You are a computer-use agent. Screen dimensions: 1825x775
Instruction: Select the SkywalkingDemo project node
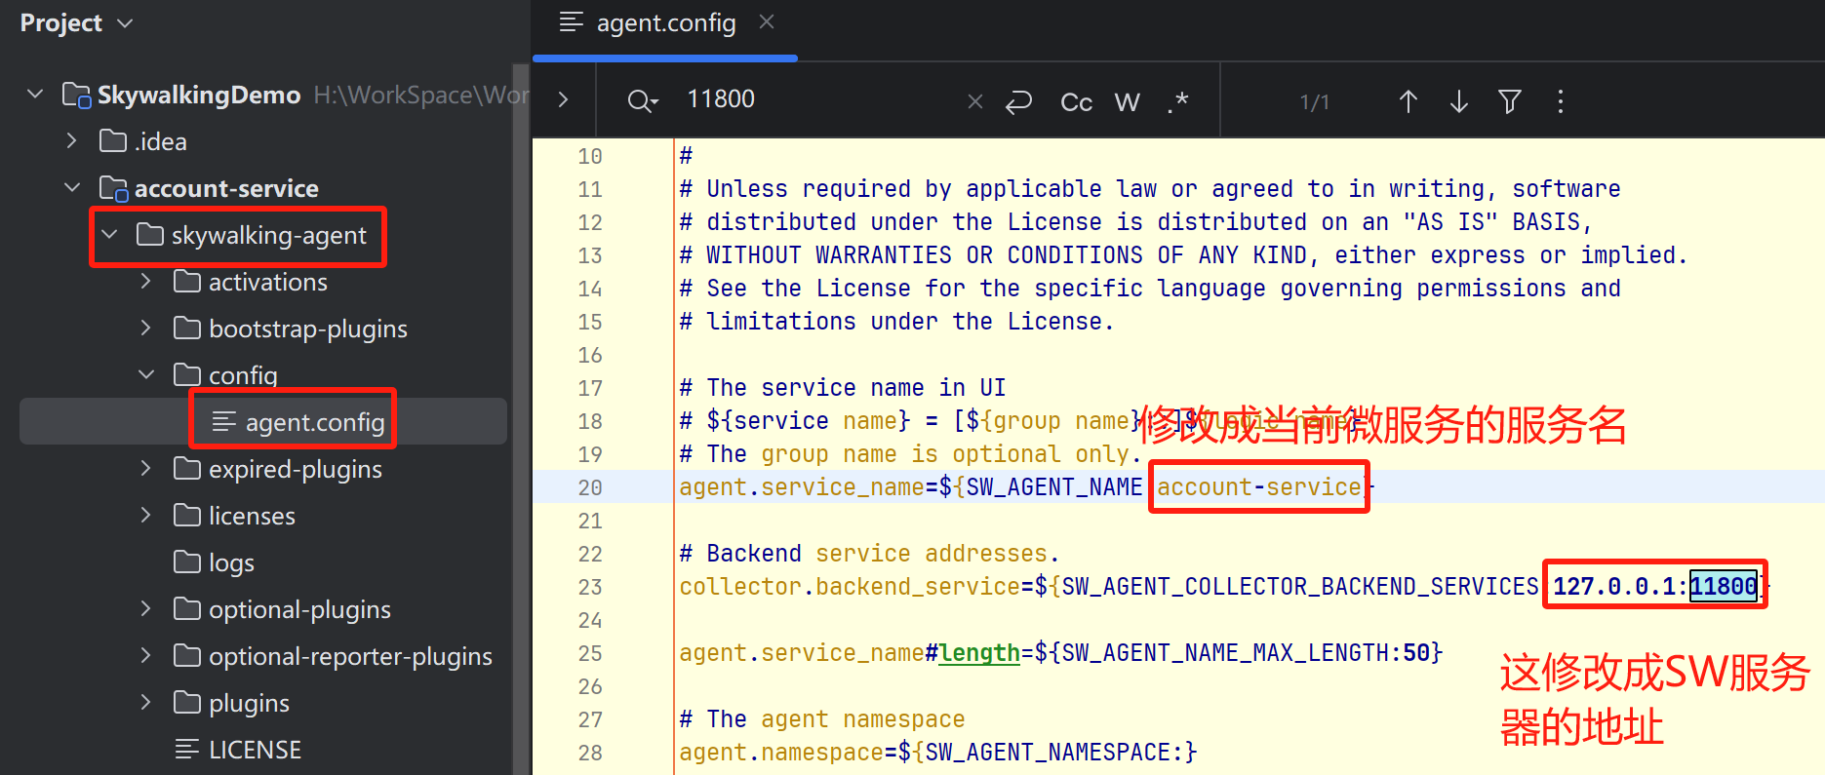(x=198, y=95)
